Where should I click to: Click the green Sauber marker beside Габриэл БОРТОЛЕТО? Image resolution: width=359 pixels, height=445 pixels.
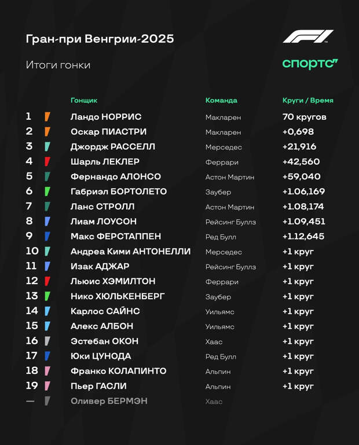click(47, 192)
